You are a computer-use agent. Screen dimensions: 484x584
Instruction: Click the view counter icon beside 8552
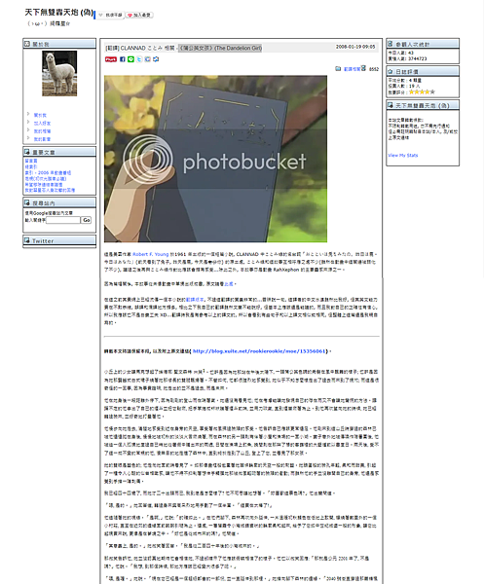(x=363, y=68)
